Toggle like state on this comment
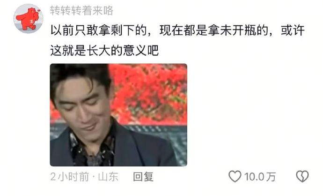Image resolution: width=323 pixels, height=196 pixels. (235, 176)
